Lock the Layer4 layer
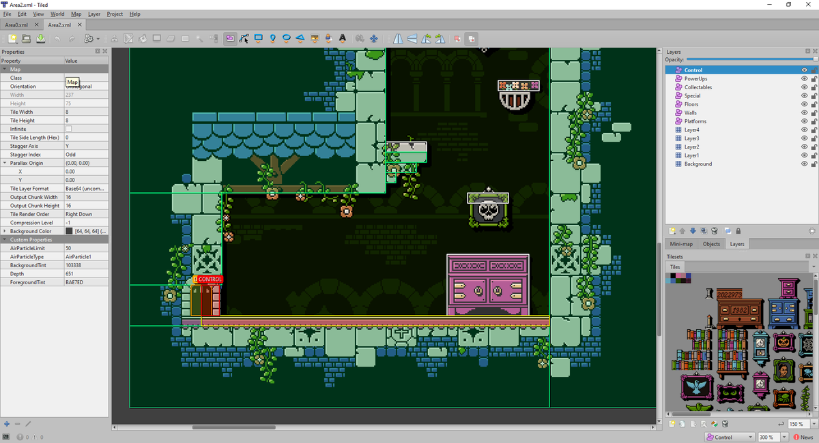The width and height of the screenshot is (819, 443). pyautogui.click(x=814, y=129)
